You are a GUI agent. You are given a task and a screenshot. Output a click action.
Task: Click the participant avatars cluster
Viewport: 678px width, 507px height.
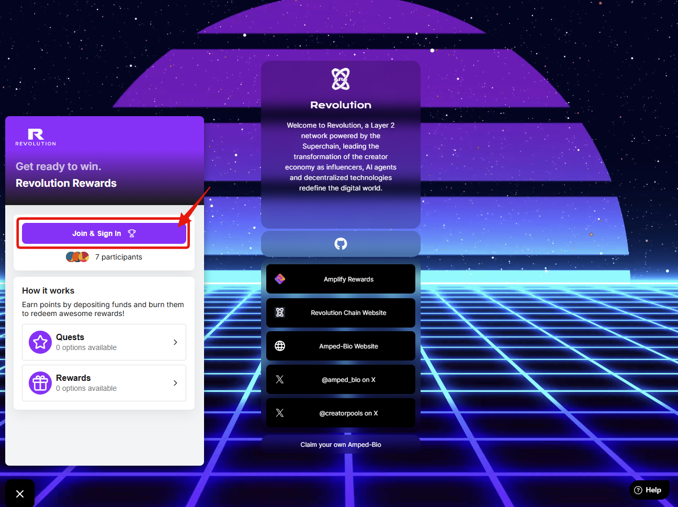coord(77,257)
